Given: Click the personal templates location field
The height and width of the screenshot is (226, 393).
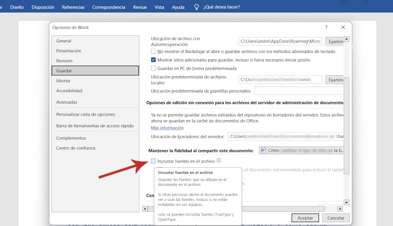Looking at the screenshot, I should [x=299, y=91].
